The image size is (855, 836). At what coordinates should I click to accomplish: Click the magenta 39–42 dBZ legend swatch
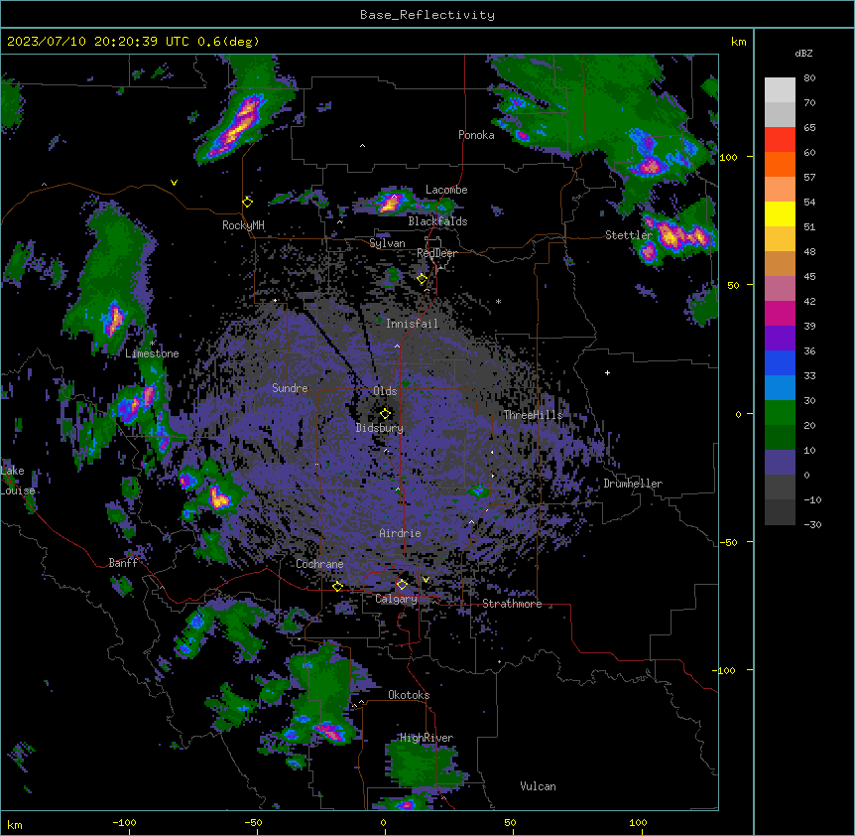780,313
